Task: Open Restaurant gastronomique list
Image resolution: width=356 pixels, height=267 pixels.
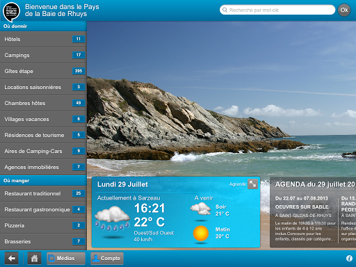Action: tap(43, 209)
